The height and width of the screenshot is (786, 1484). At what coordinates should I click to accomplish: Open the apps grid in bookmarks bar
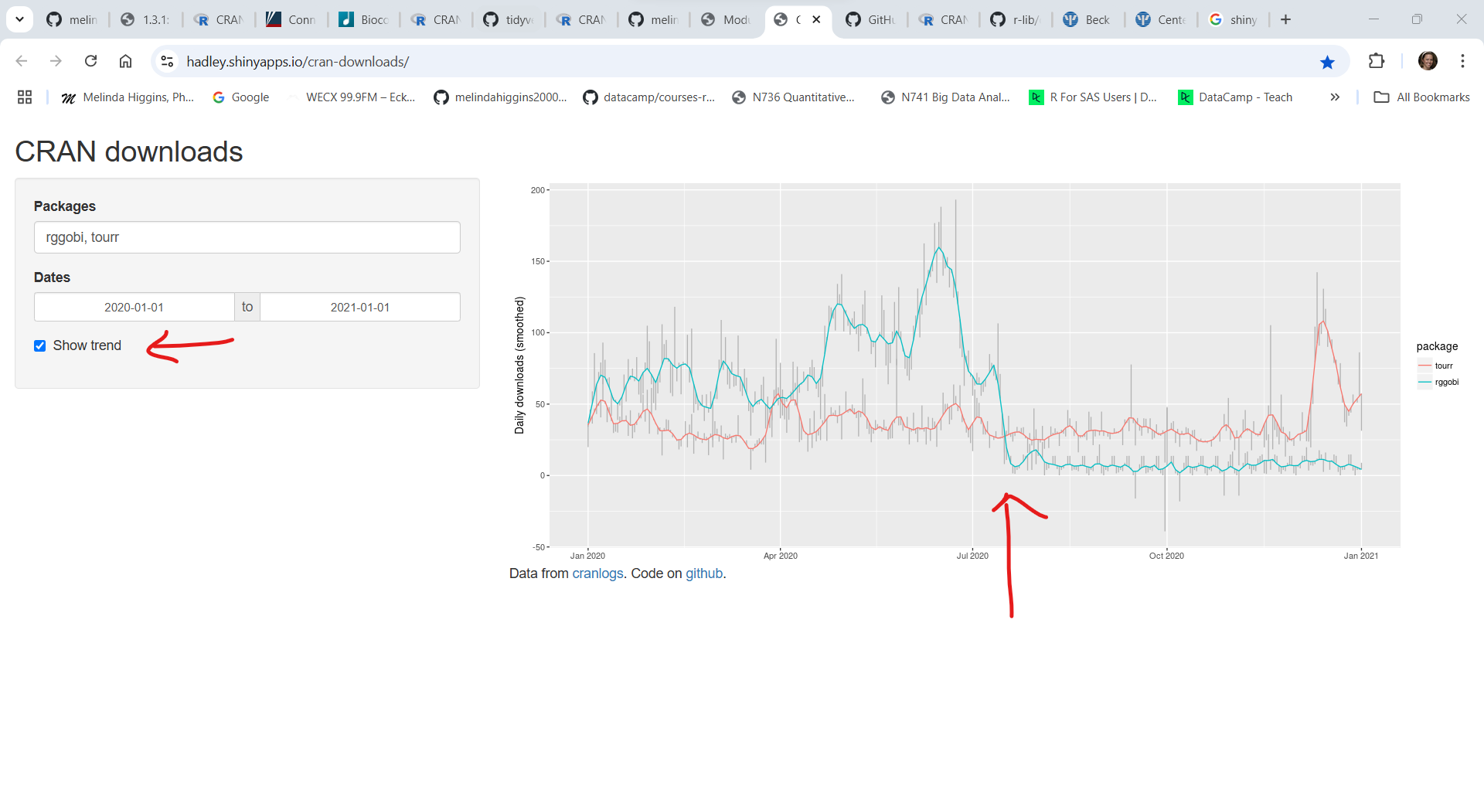[25, 97]
